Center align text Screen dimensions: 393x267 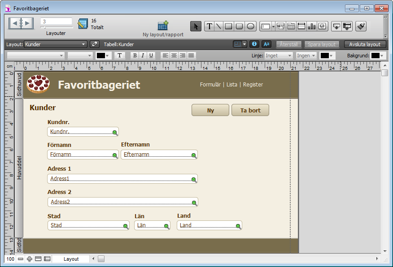174,56
